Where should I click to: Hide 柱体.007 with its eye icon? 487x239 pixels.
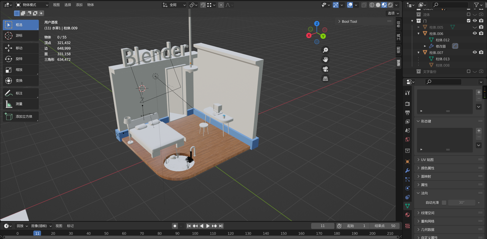(475, 52)
